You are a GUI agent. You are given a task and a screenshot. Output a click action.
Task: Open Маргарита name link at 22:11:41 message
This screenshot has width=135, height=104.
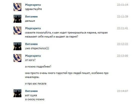33,28
